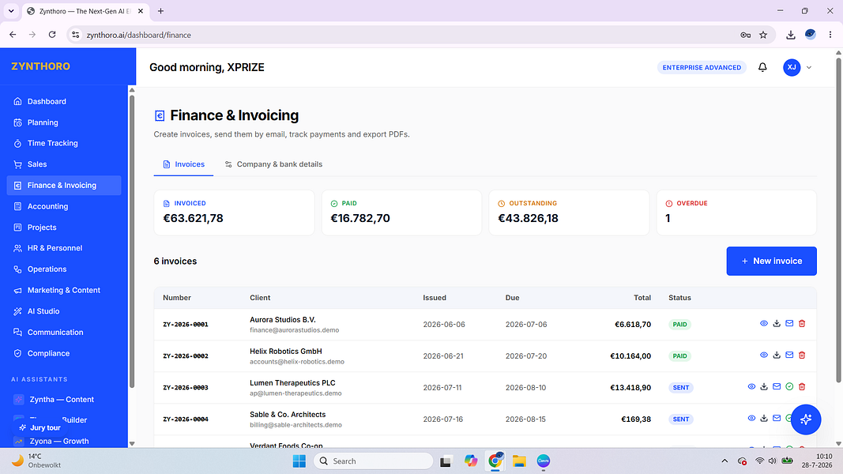Image resolution: width=843 pixels, height=474 pixels.
Task: Open the Chrome three-dot menu
Action: point(830,35)
